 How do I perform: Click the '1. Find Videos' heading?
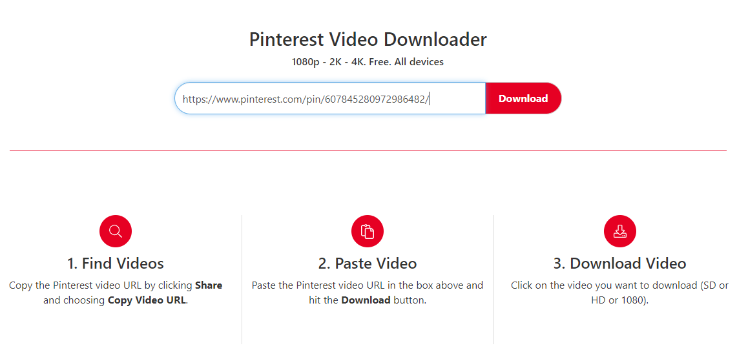116,263
